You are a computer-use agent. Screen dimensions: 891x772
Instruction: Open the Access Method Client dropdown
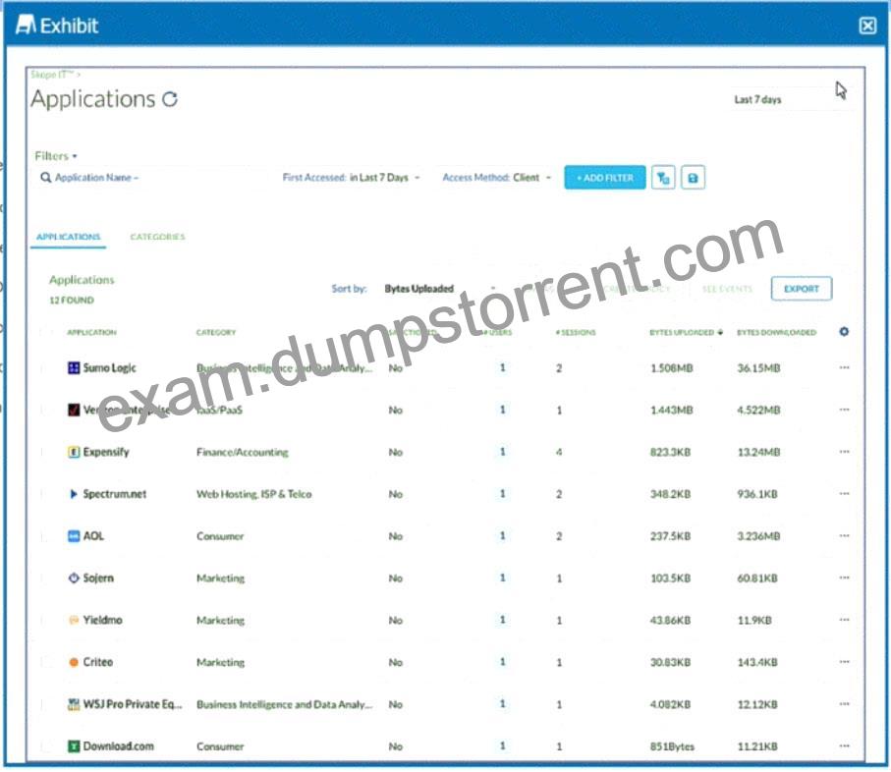497,178
